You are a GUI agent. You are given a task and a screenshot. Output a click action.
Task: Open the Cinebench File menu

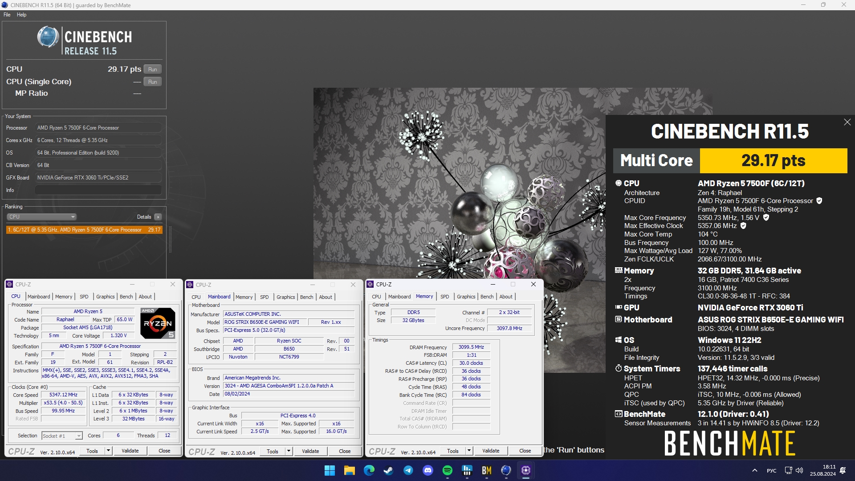(7, 15)
